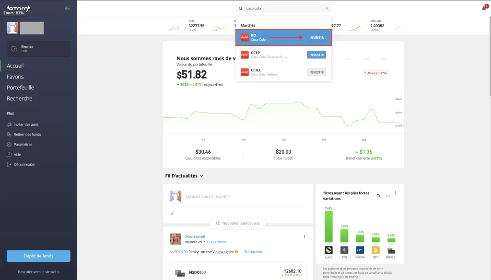Click Lorrainejl's avatar photo

[x=175, y=239]
